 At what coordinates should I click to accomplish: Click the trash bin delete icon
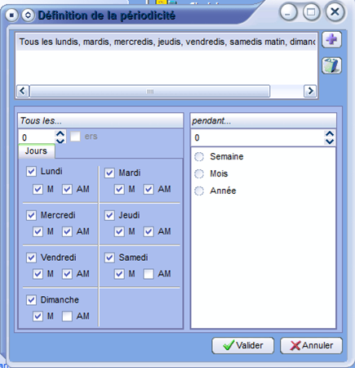(331, 65)
